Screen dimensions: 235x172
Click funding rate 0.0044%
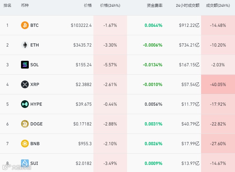[154, 25]
